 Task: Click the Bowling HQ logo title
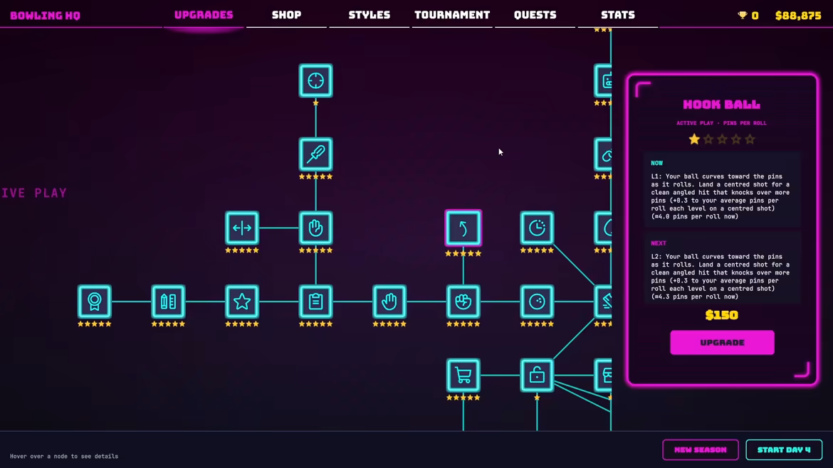tap(45, 16)
